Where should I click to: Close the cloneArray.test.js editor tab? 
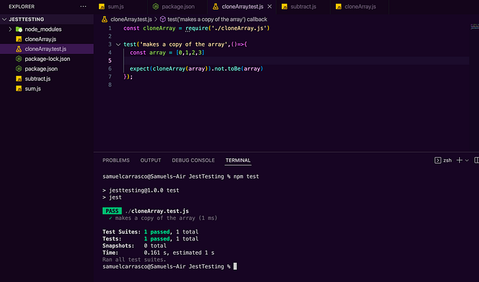[270, 6]
